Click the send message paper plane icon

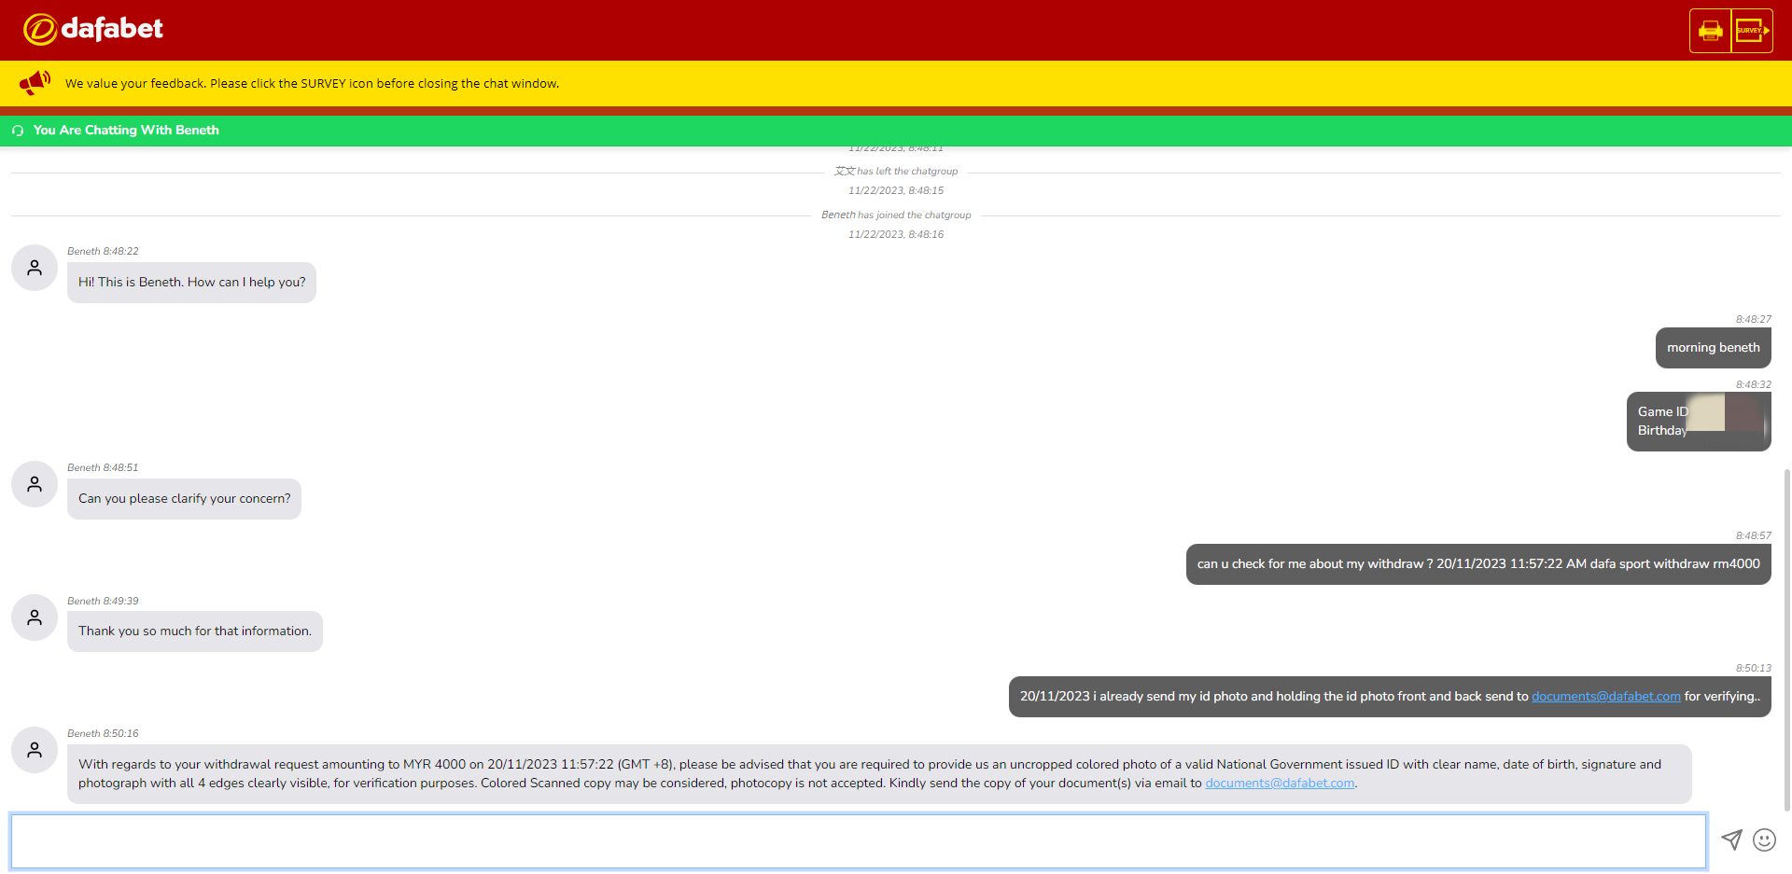click(1731, 839)
